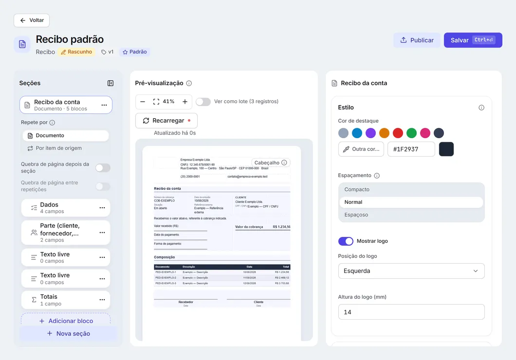Show Pré-visualização info tooltip
Screen dimensions: 516x360
[x=189, y=83]
